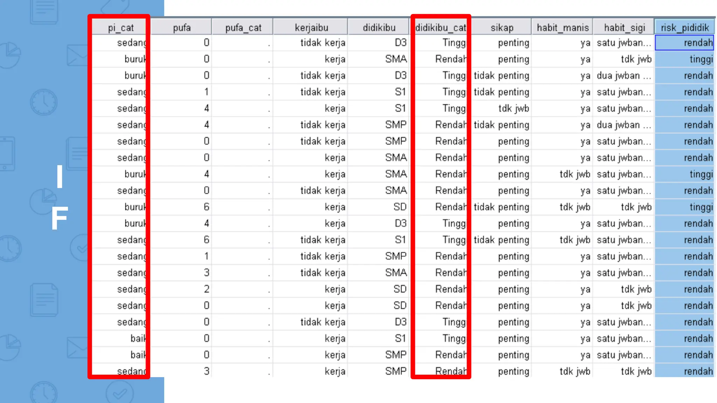This screenshot has height=403, width=717.
Task: Click the sikap column header
Action: click(x=501, y=28)
